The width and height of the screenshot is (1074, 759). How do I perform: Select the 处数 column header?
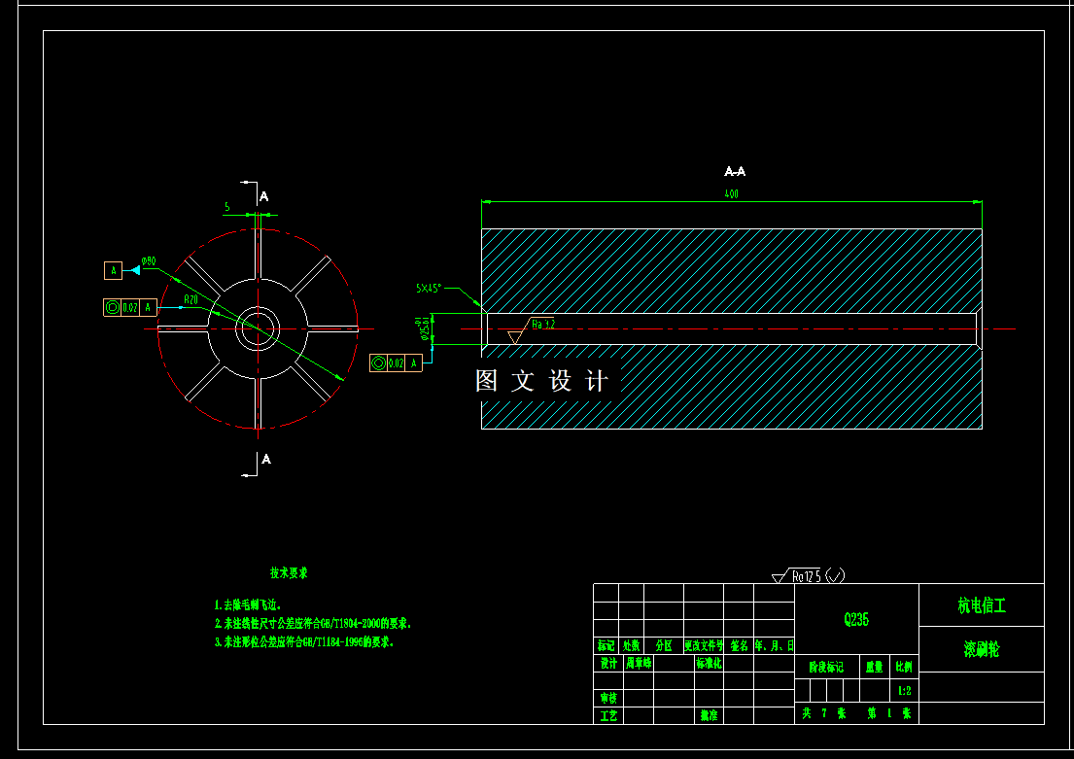tap(632, 645)
